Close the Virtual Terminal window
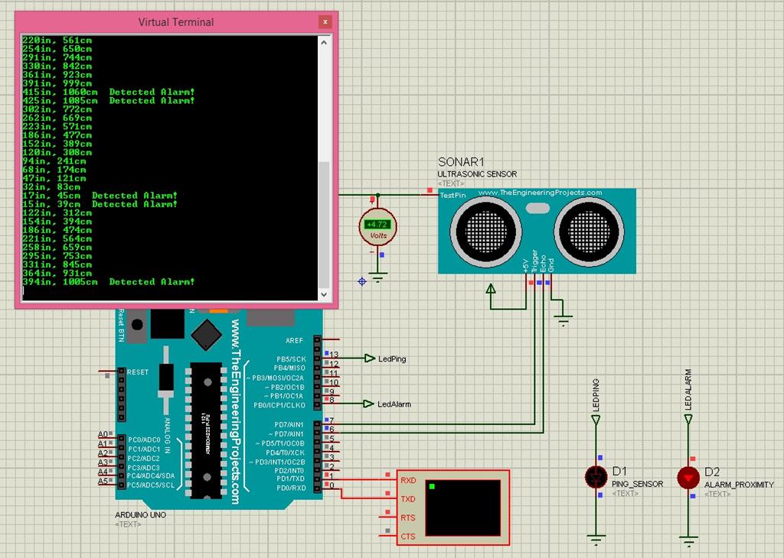The image size is (784, 558). click(325, 21)
